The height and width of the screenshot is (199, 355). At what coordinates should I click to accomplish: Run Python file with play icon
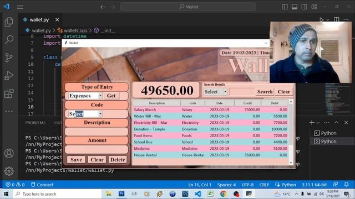(x=322, y=20)
